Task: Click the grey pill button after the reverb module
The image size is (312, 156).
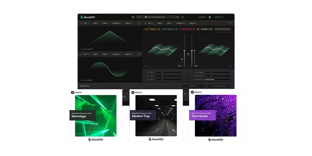Action: tap(223, 29)
